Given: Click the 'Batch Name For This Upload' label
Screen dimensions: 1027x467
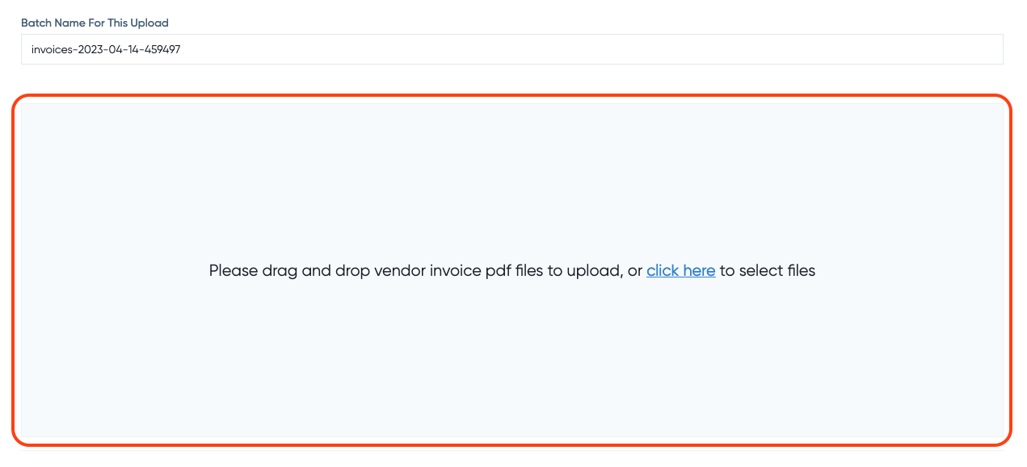Looking at the screenshot, I should click(x=95, y=23).
